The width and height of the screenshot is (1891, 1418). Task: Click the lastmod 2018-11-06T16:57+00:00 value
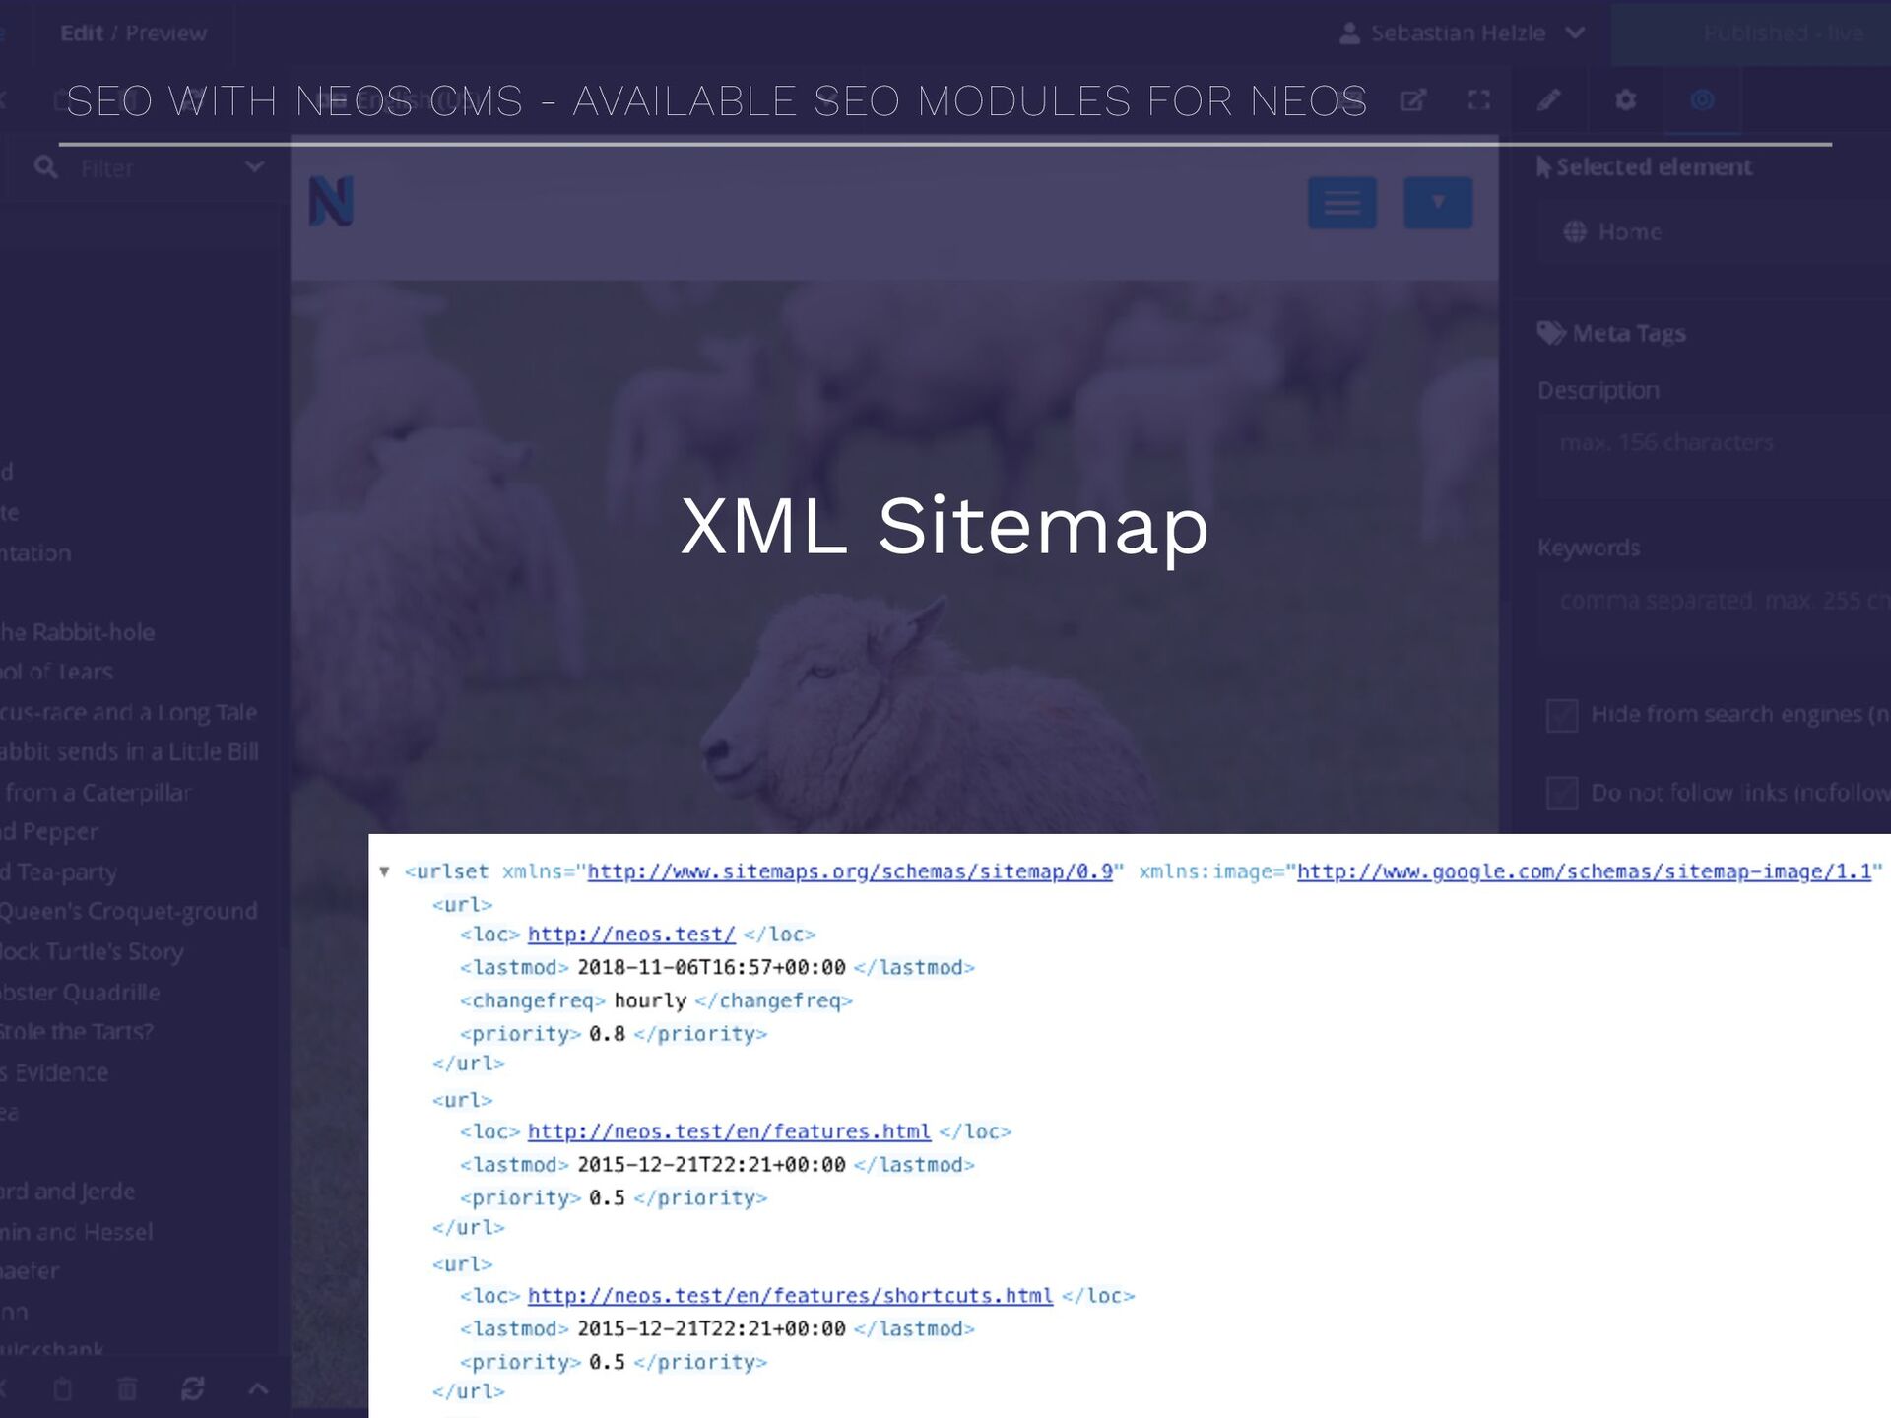click(711, 967)
